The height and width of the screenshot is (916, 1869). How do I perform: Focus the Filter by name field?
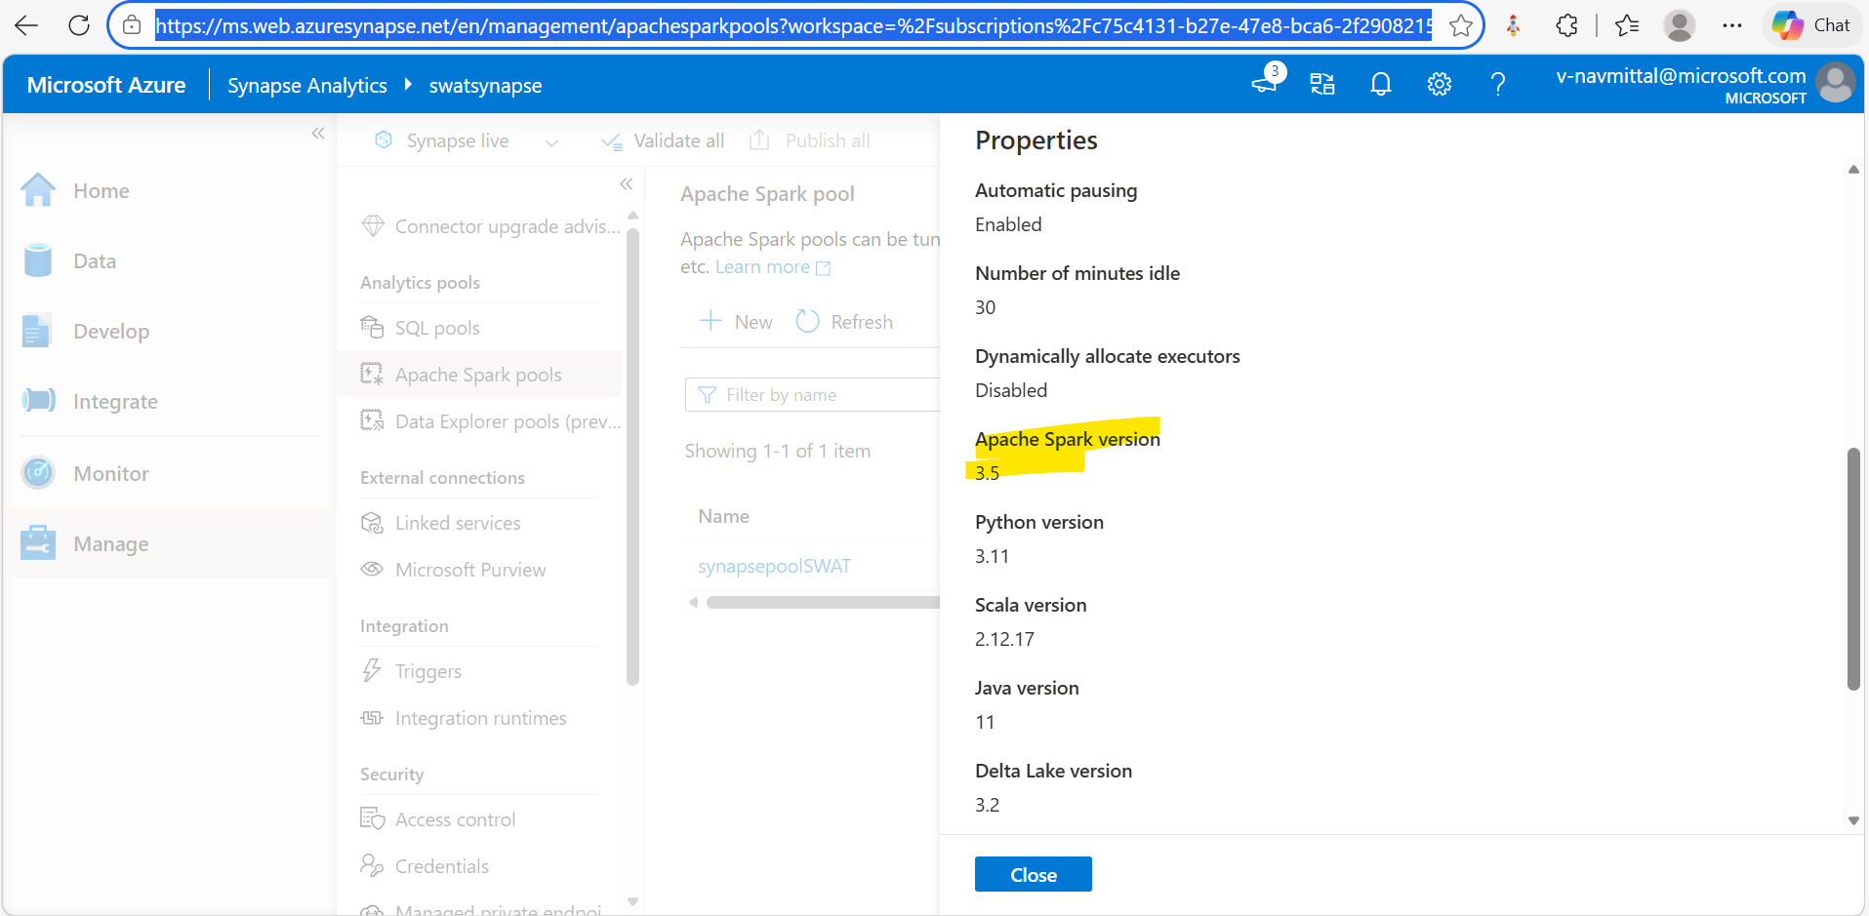click(x=812, y=395)
